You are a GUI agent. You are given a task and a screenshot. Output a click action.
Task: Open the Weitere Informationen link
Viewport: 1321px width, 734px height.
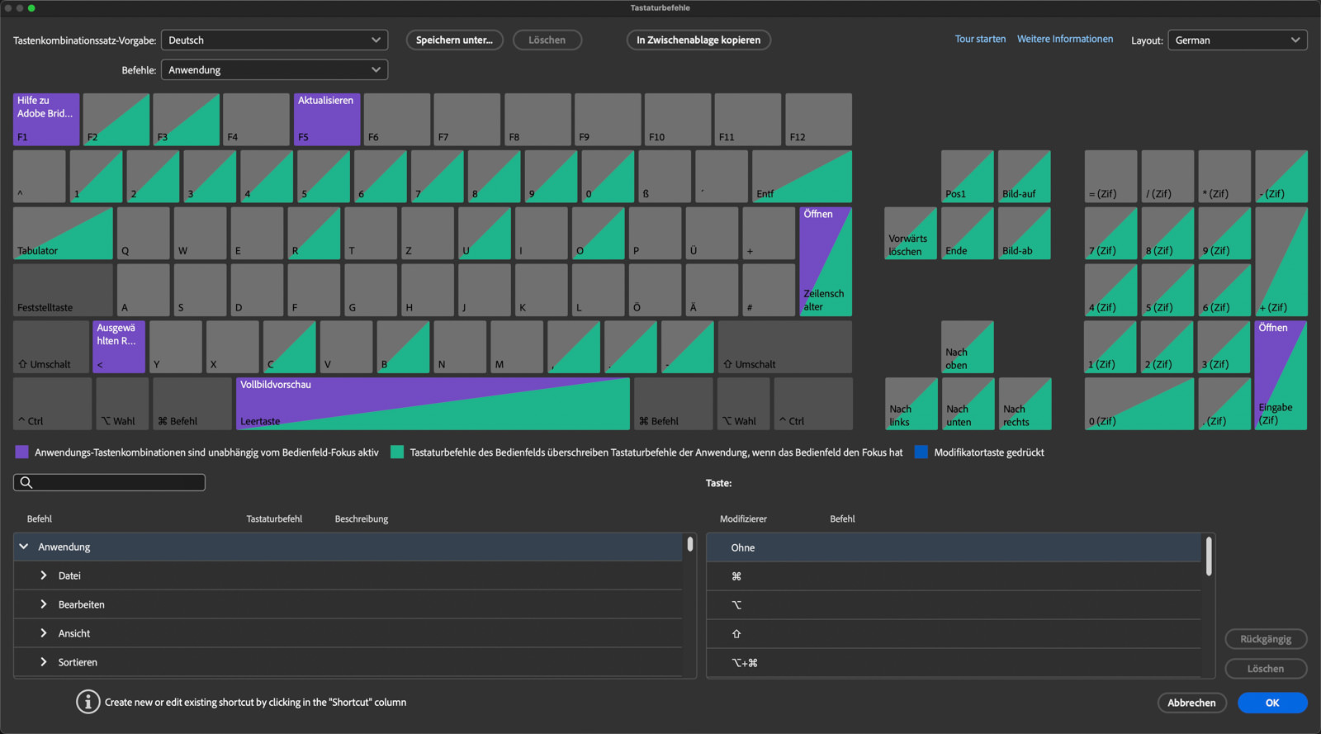click(x=1064, y=40)
